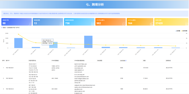This screenshot has width=189, height=94.
Task: Click the chart bar for 192.168.84.51
Action: pyautogui.click(x=88, y=42)
